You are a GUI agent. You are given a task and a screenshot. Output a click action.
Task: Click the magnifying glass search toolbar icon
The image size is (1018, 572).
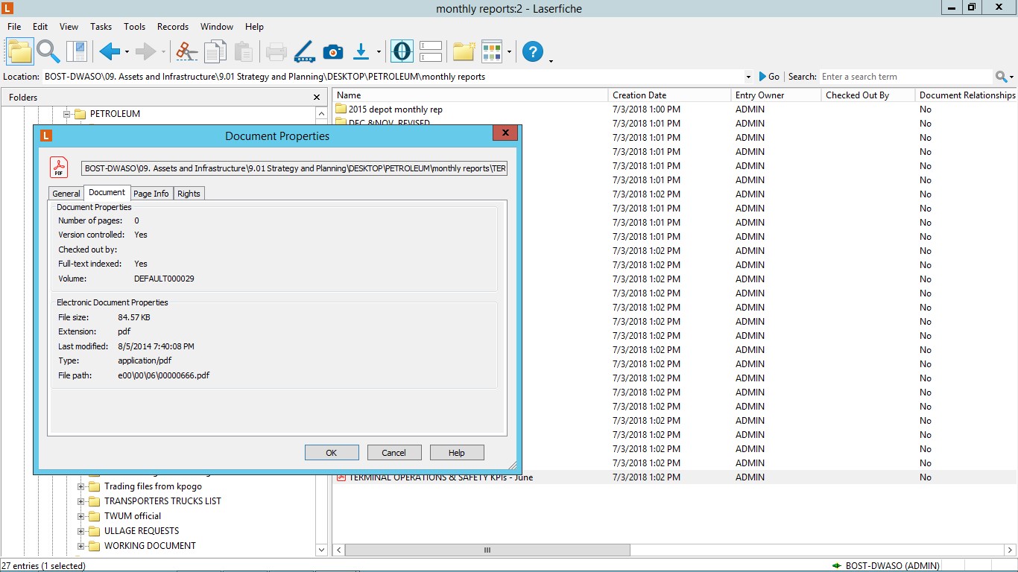tap(48, 51)
